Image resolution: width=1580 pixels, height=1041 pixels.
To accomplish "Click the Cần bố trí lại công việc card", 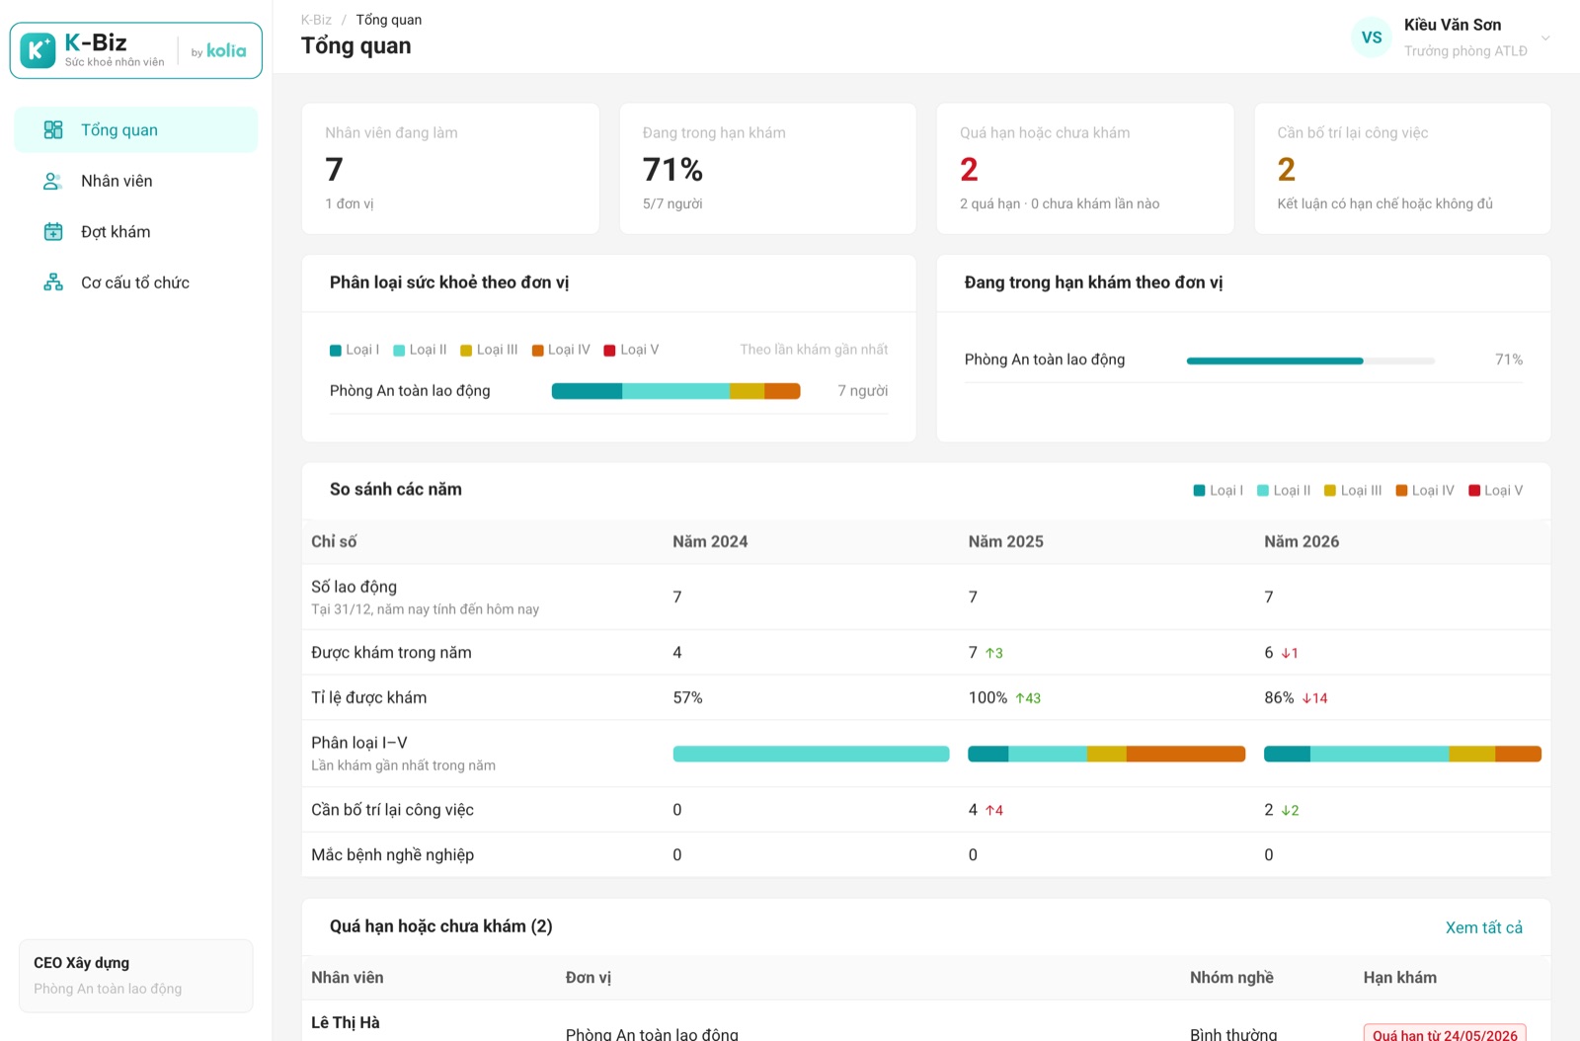I will (x=1402, y=169).
